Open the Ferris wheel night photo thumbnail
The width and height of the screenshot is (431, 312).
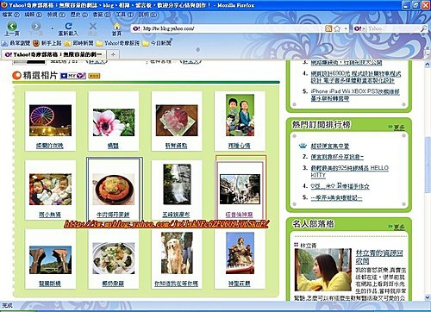point(50,120)
